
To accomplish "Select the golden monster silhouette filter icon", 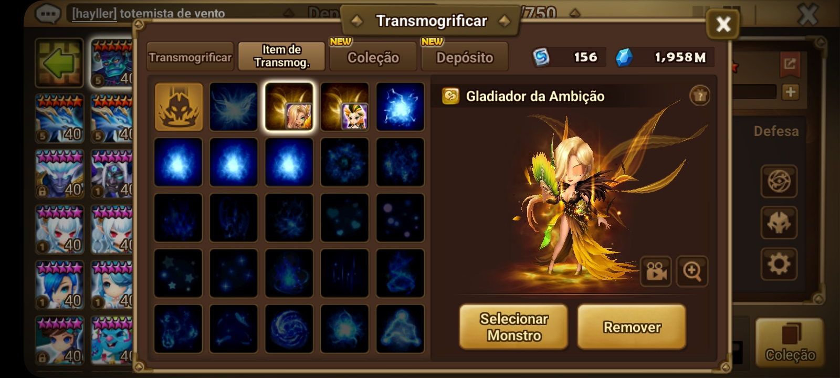I will click(179, 107).
